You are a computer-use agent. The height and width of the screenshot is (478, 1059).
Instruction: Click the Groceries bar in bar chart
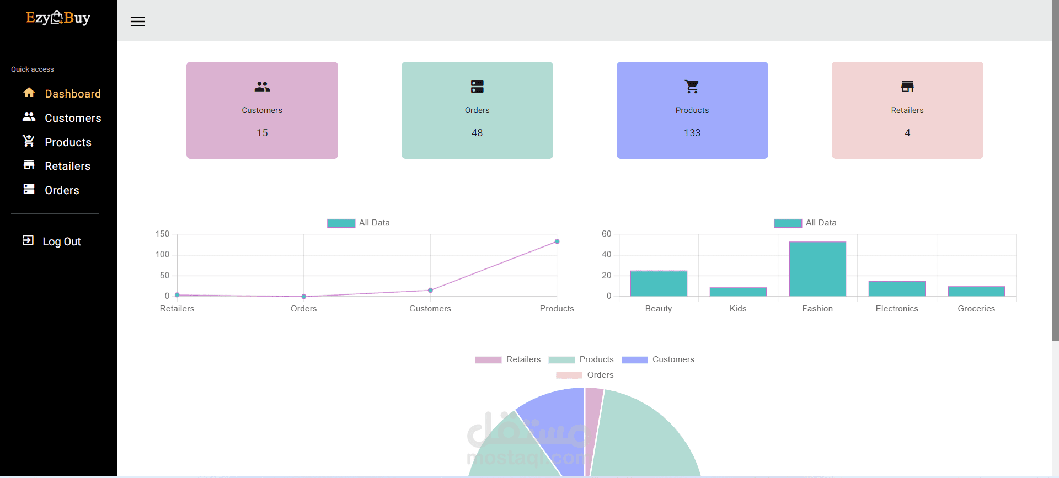pyautogui.click(x=976, y=291)
